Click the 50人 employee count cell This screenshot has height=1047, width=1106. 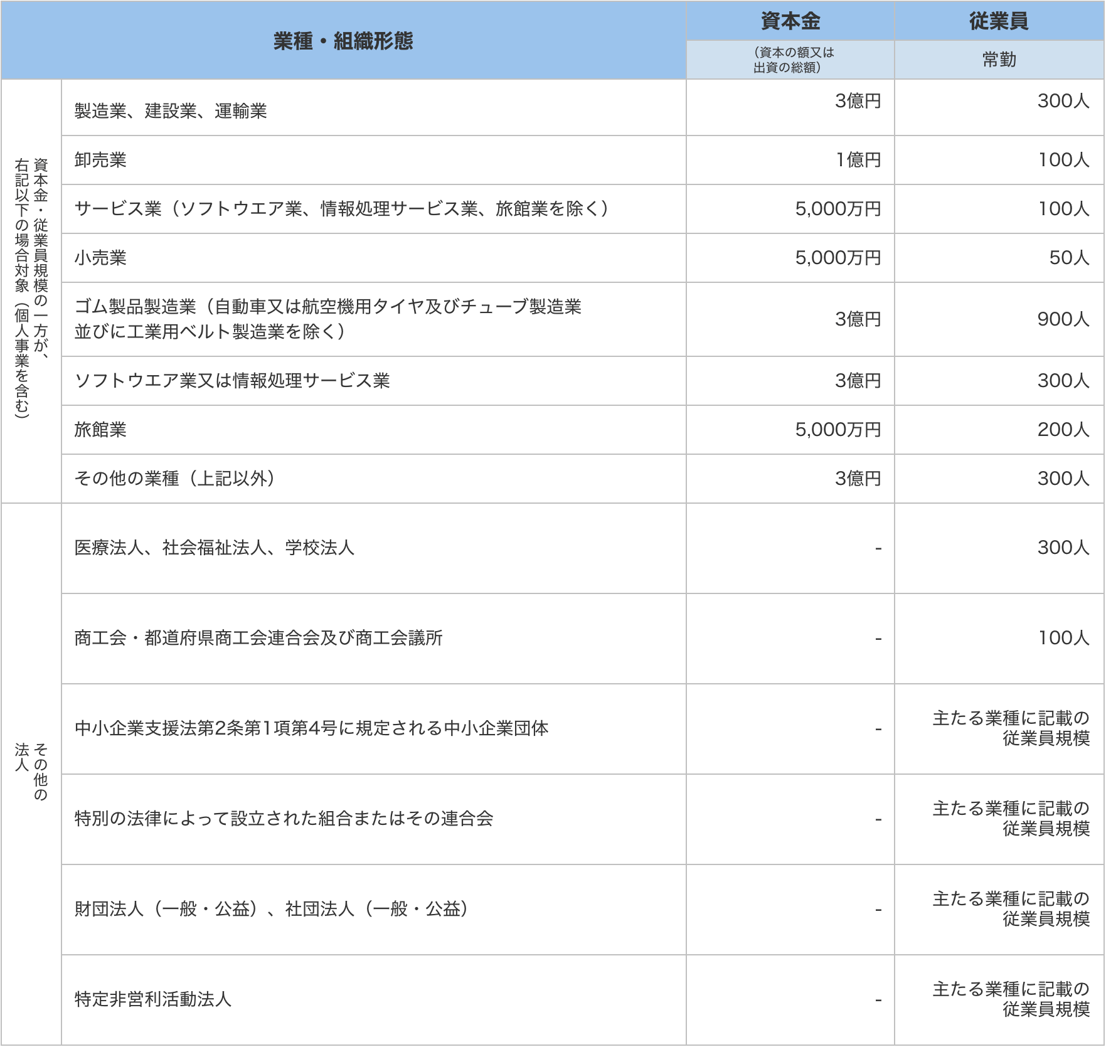[1069, 258]
